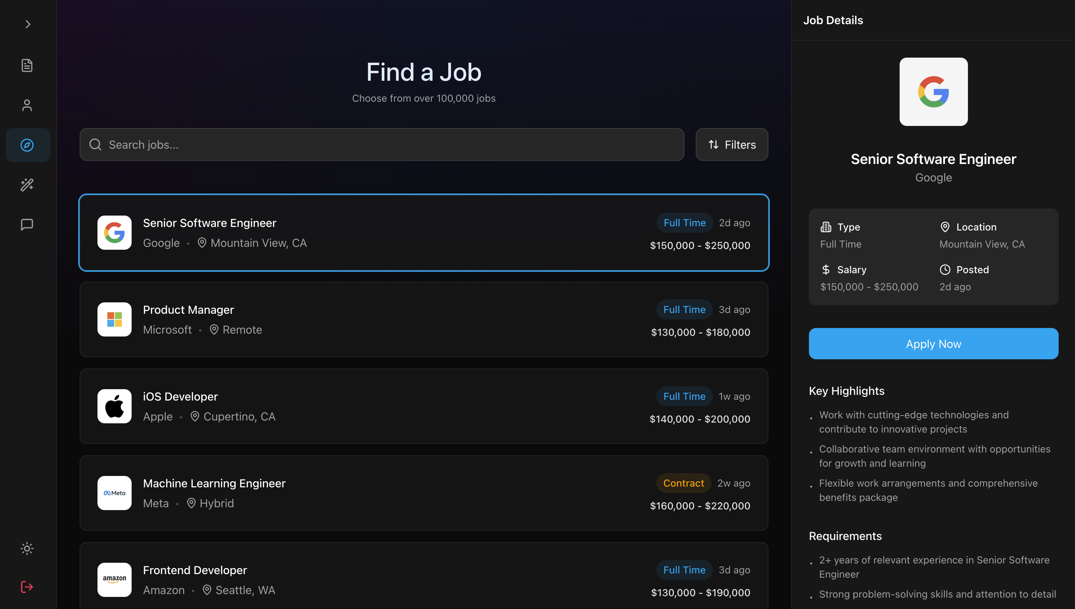
Task: Click location pin icon next to Remote
Action: click(x=214, y=330)
